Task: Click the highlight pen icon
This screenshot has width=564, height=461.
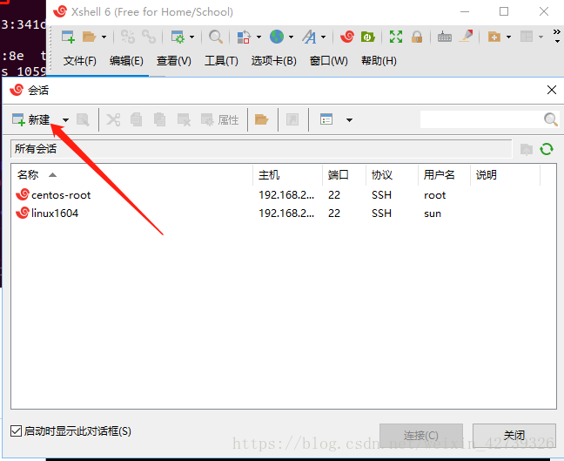Action: (x=467, y=36)
